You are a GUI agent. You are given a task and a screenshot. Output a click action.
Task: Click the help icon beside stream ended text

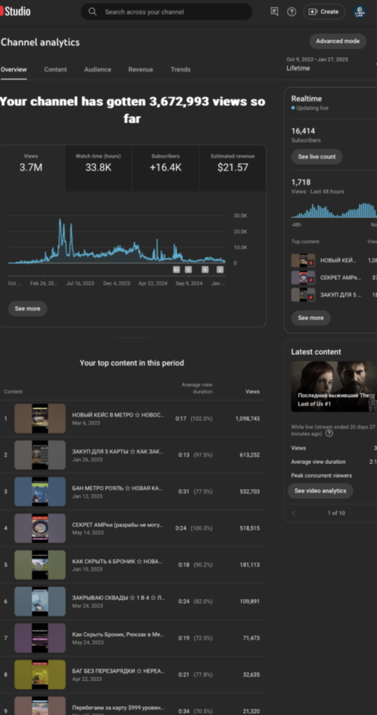point(329,434)
